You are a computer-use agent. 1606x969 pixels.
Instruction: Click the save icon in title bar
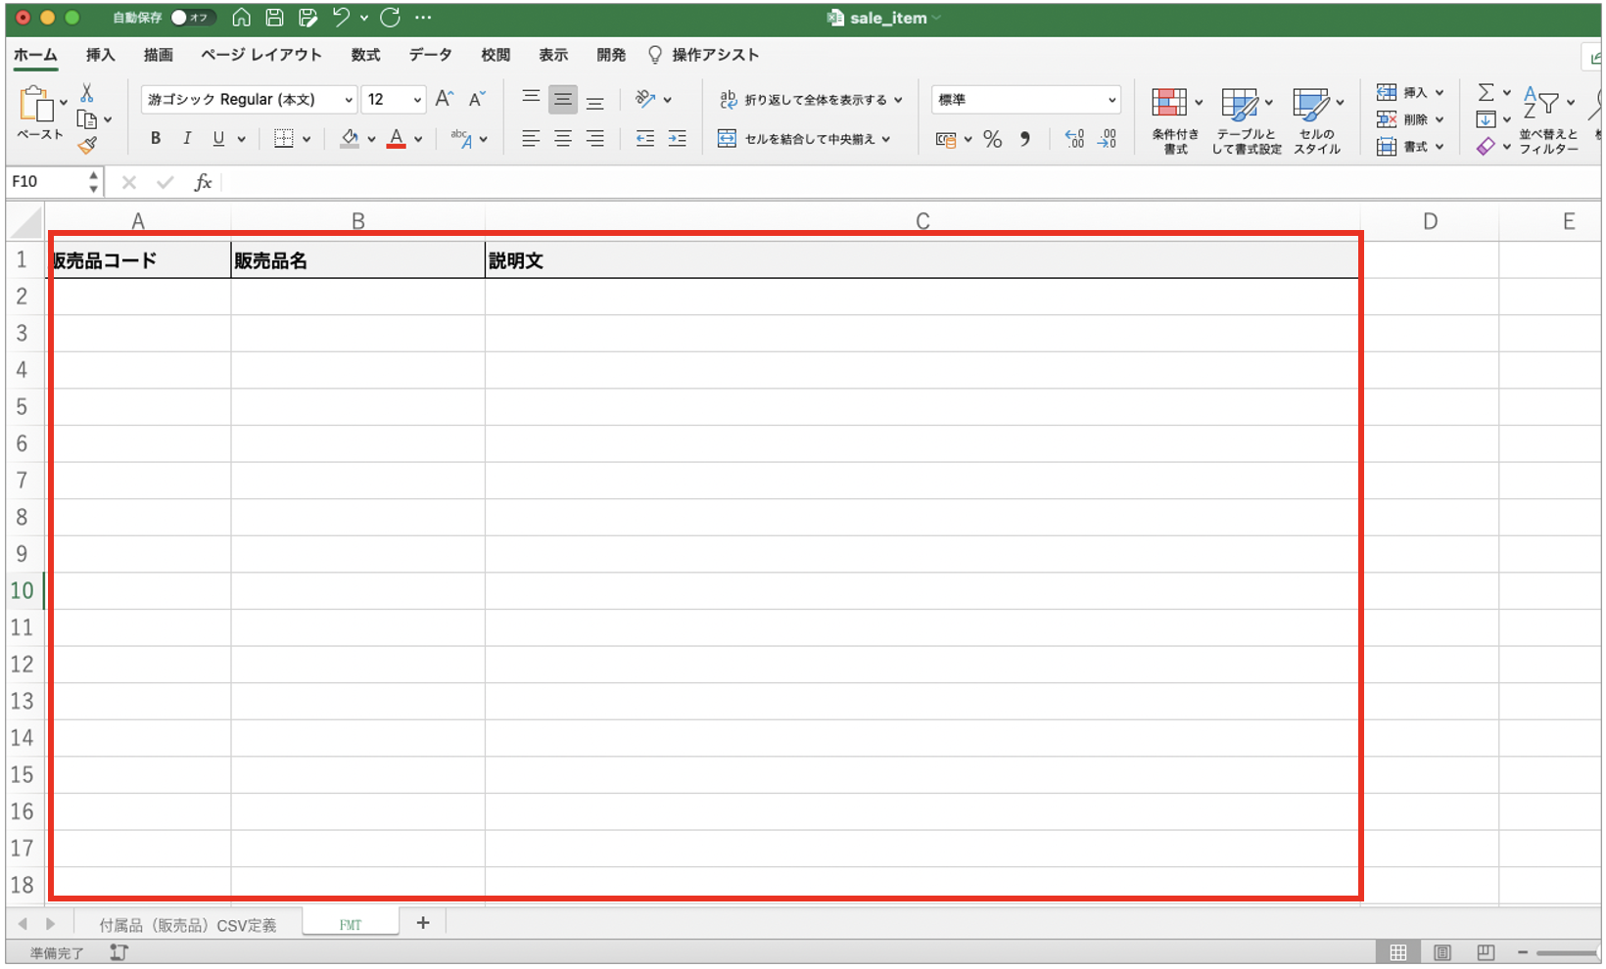(275, 18)
